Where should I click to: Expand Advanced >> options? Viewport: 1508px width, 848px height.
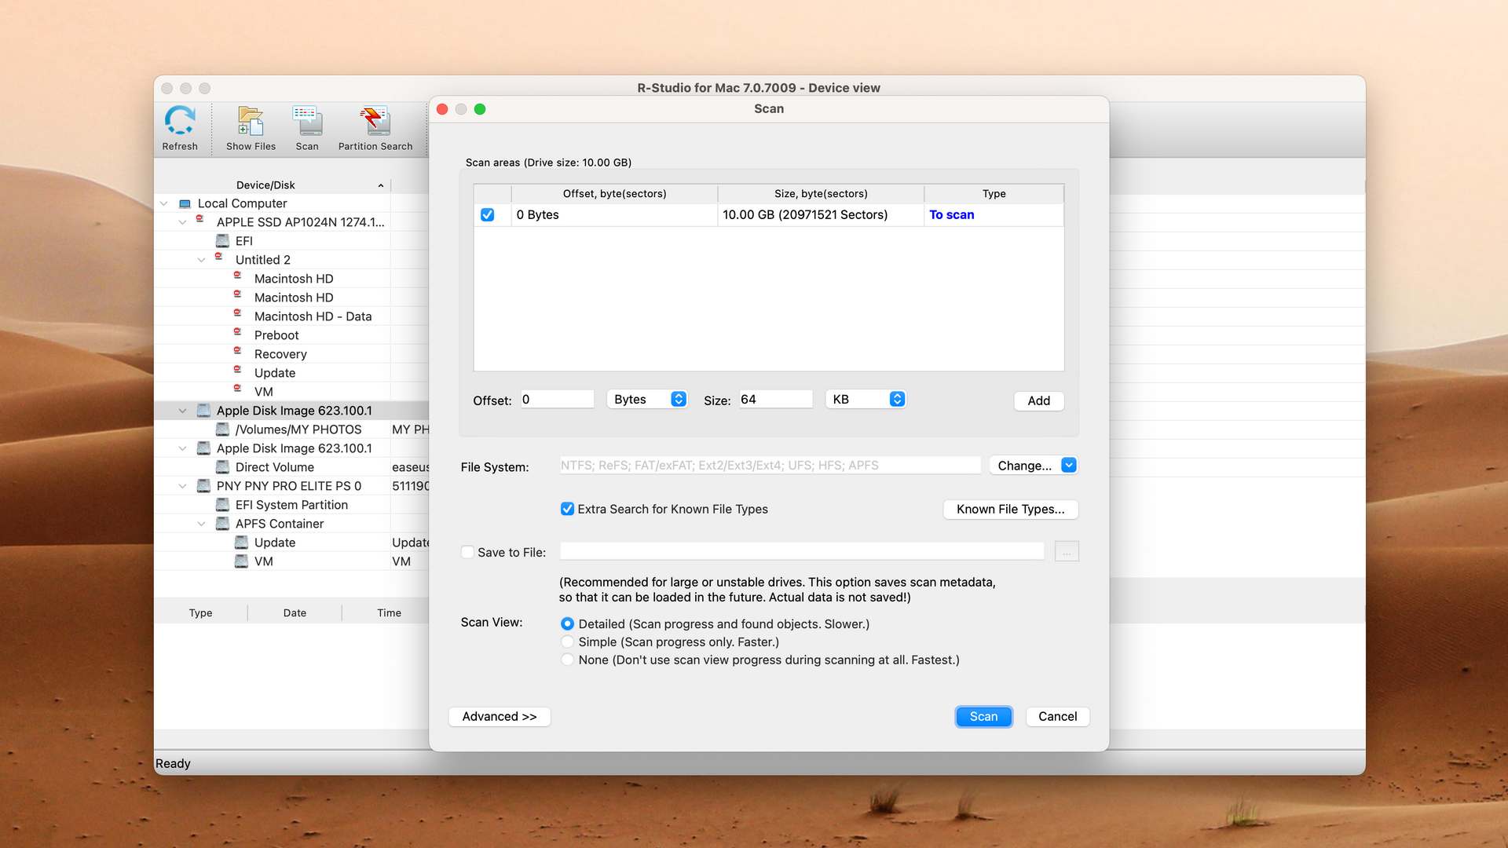coord(500,716)
